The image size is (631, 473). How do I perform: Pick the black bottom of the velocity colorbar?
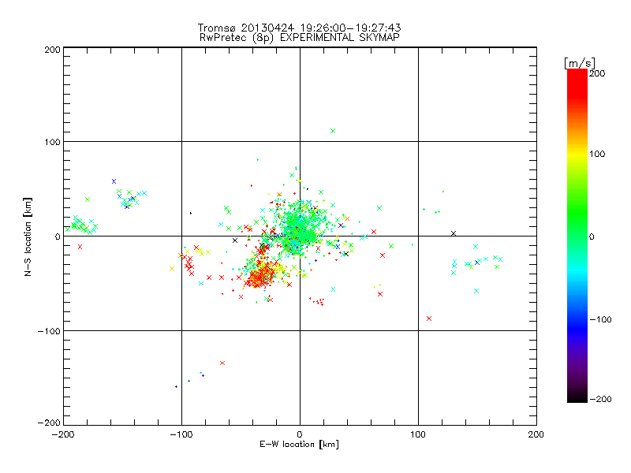577,397
